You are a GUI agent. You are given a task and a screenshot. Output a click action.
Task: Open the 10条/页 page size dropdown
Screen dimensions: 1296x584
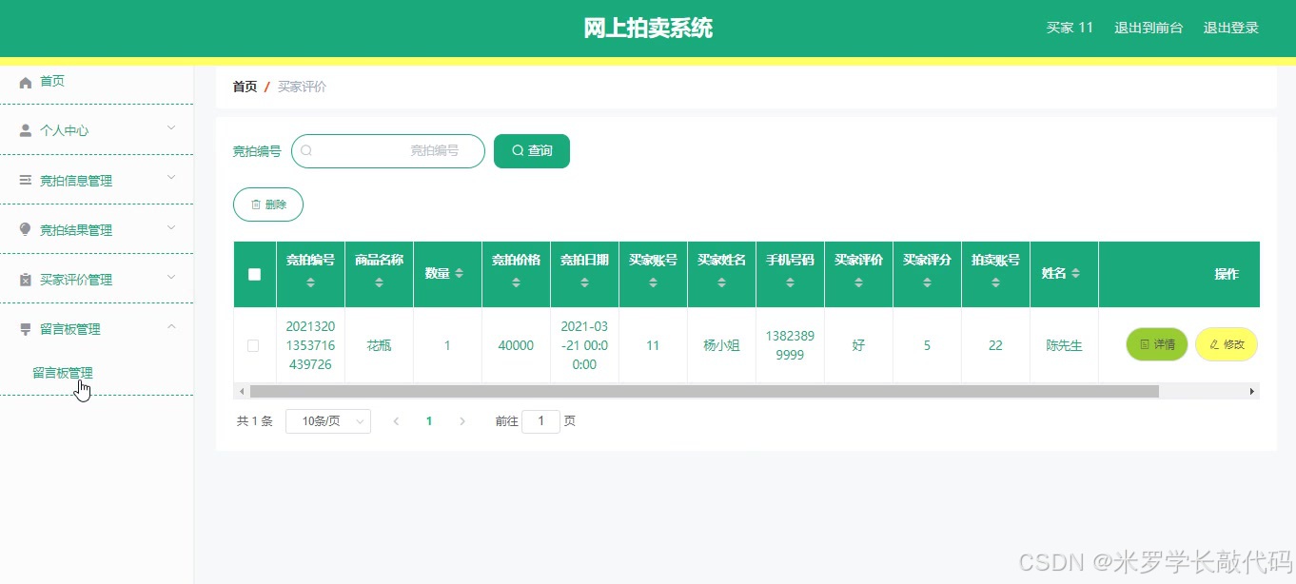click(x=327, y=420)
